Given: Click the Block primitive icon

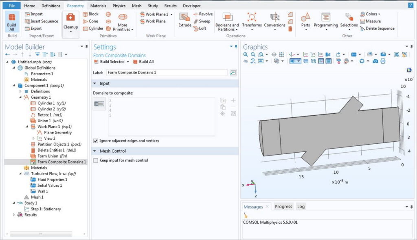Looking at the screenshot, I should pyautogui.click(x=90, y=14).
